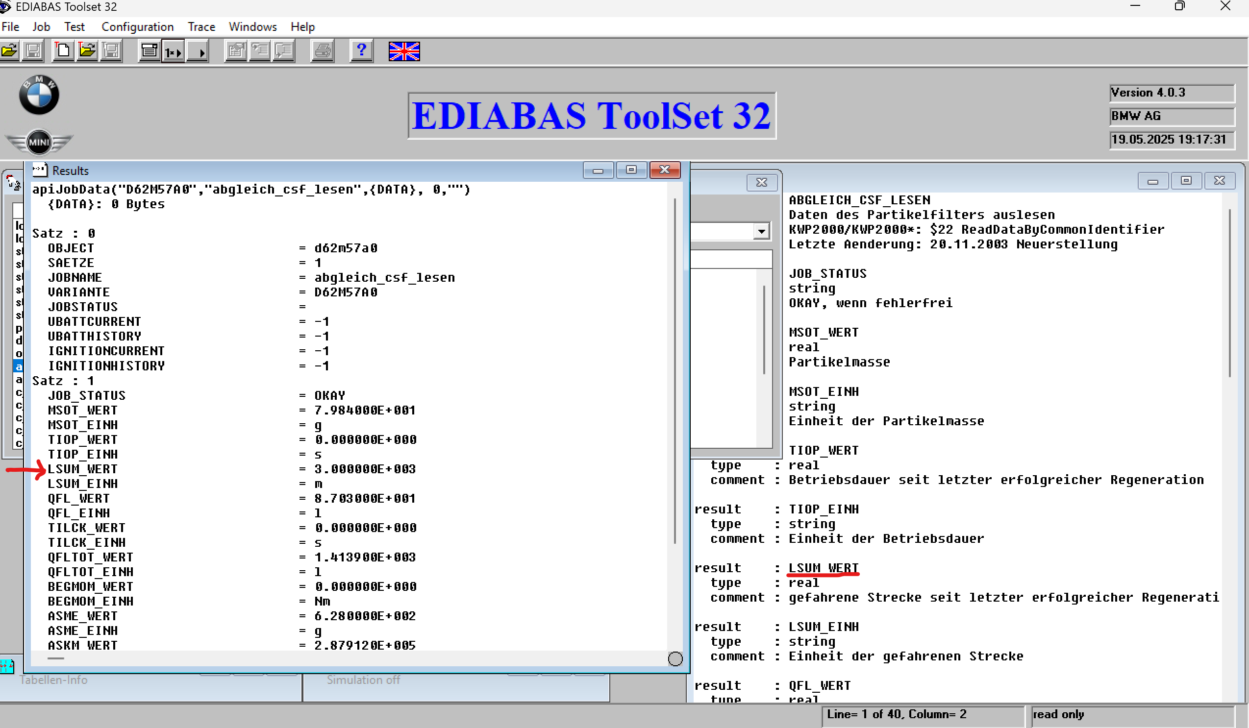Click the open folder icon marked with red T
Screen dimensions: 1249x728
coord(88,51)
